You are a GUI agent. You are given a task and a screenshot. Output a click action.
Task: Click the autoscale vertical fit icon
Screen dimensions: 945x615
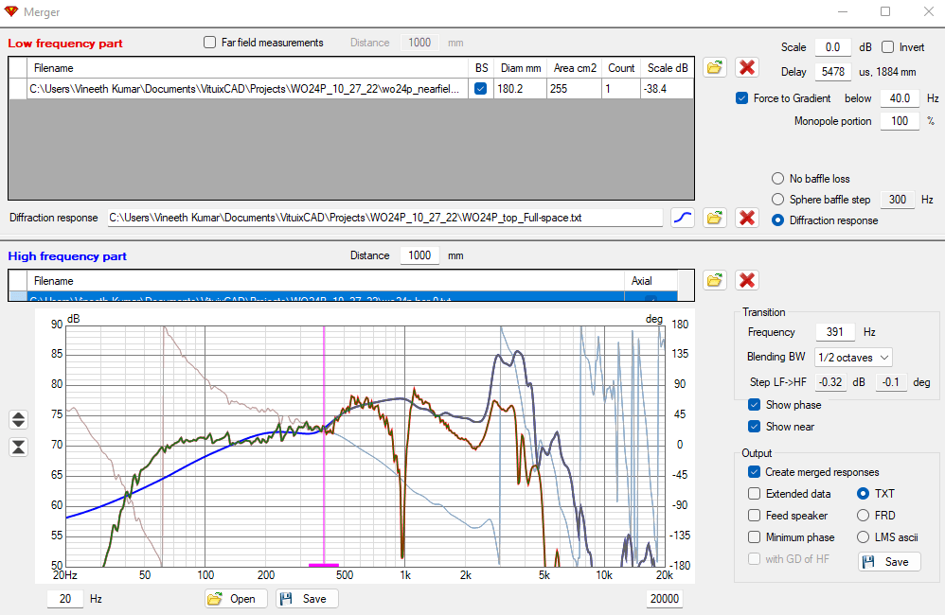(19, 447)
